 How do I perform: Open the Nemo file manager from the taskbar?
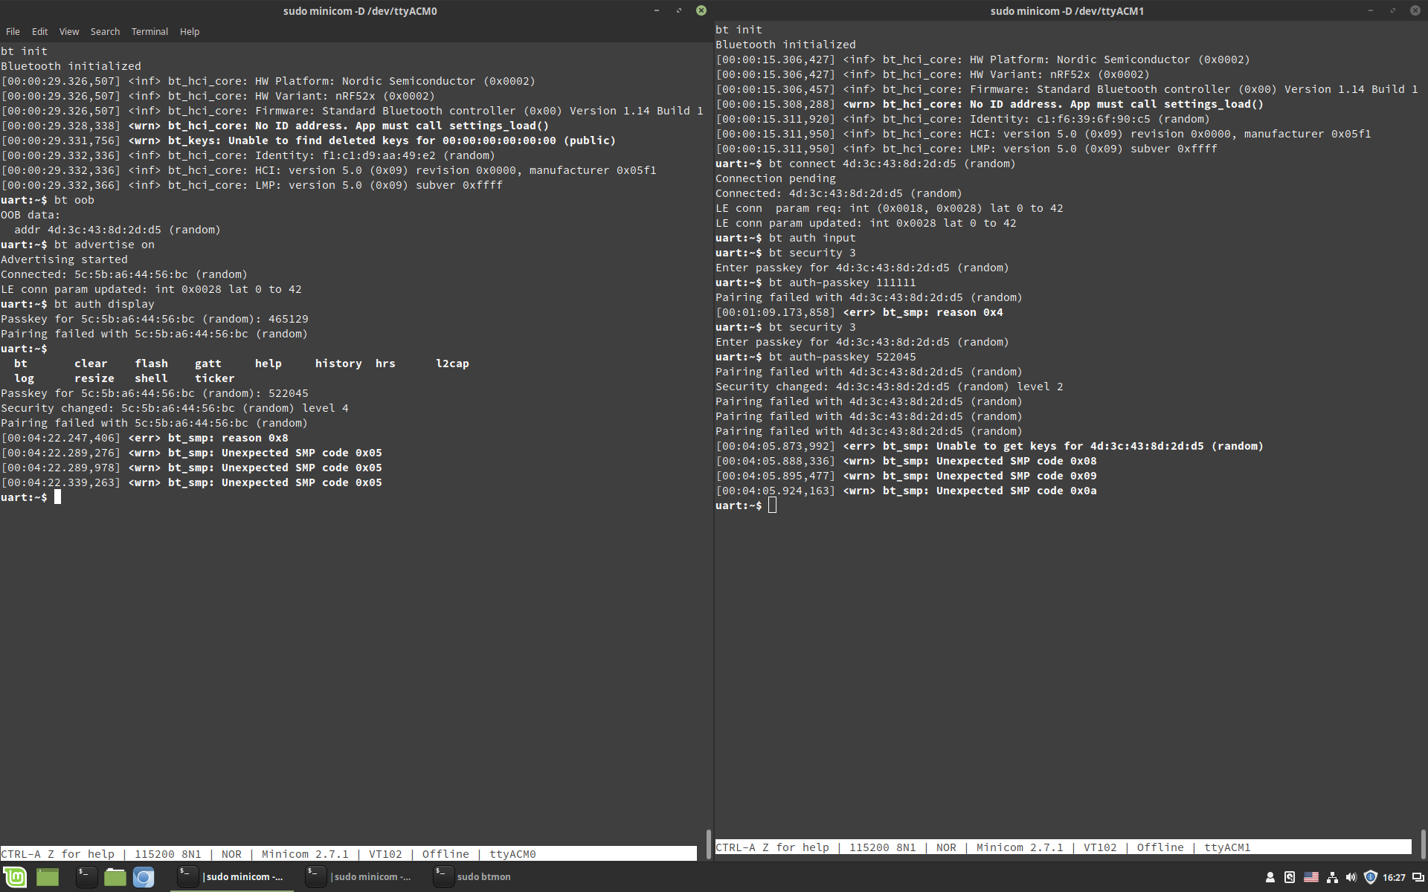(x=115, y=877)
